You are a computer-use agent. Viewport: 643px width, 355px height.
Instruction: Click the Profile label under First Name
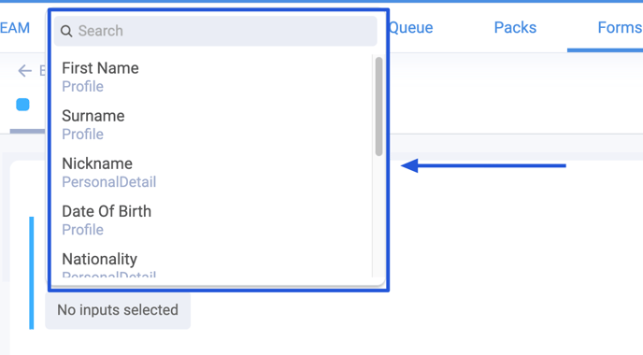tap(82, 87)
